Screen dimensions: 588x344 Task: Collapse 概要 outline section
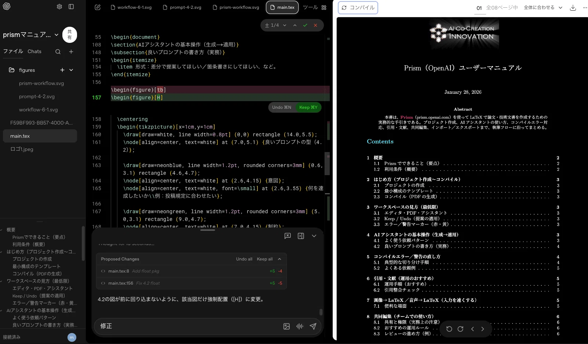2,230
